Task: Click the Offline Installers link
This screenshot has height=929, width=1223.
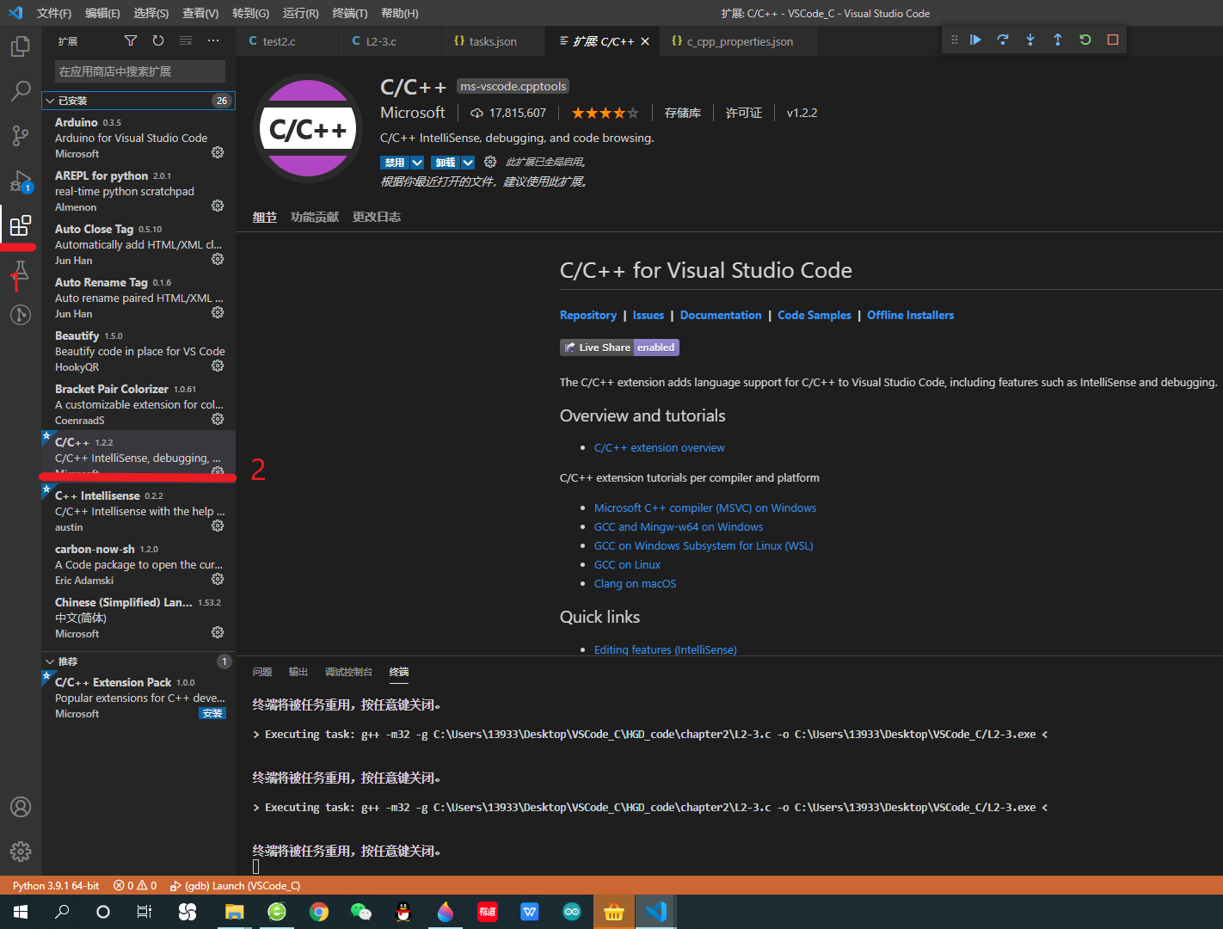Action: tap(910, 315)
